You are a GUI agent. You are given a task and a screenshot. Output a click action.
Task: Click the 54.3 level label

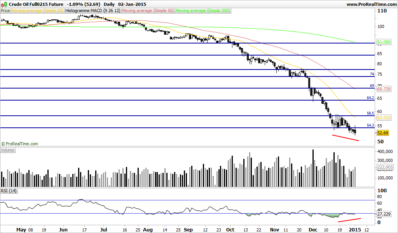tap(370, 125)
